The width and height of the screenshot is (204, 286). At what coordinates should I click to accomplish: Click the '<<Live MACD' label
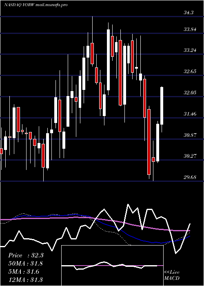coord(172,275)
